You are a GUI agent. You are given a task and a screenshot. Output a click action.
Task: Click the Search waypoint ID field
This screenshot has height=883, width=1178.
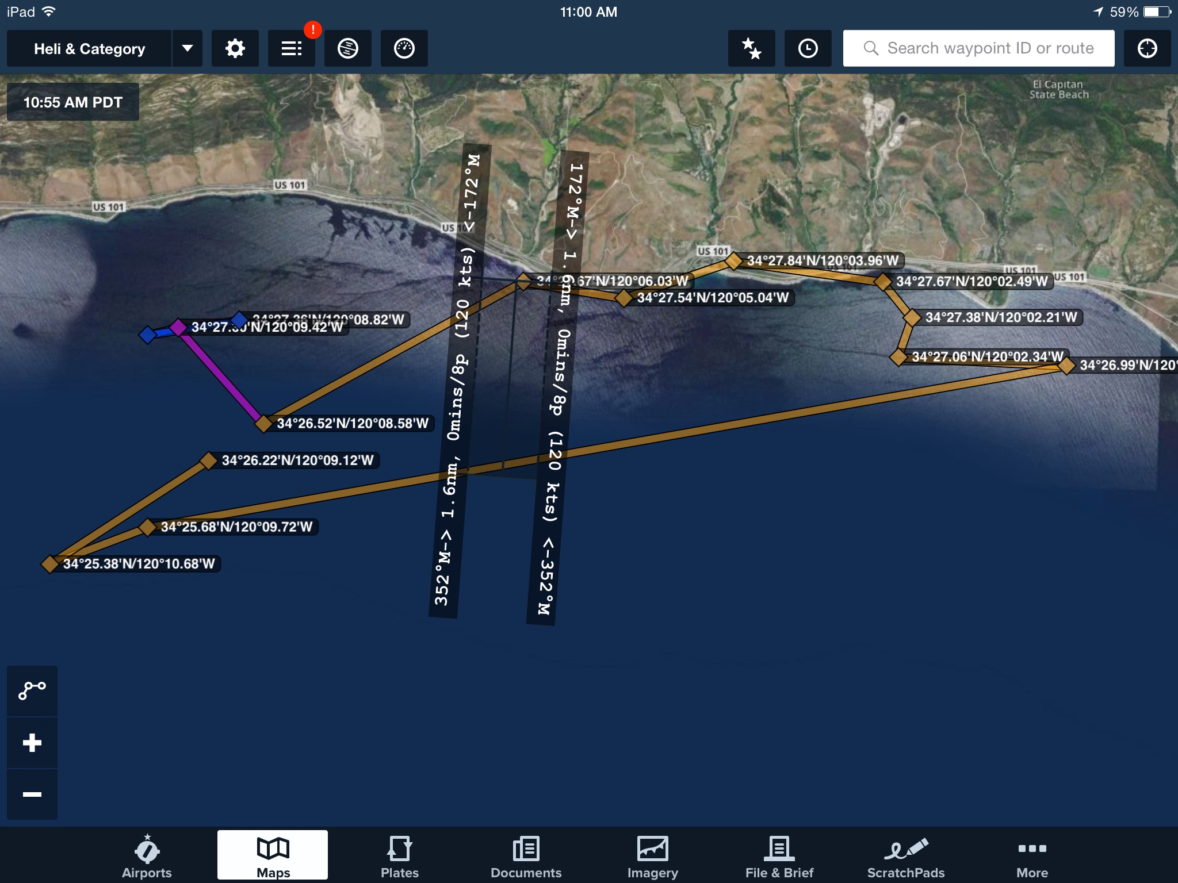point(978,48)
